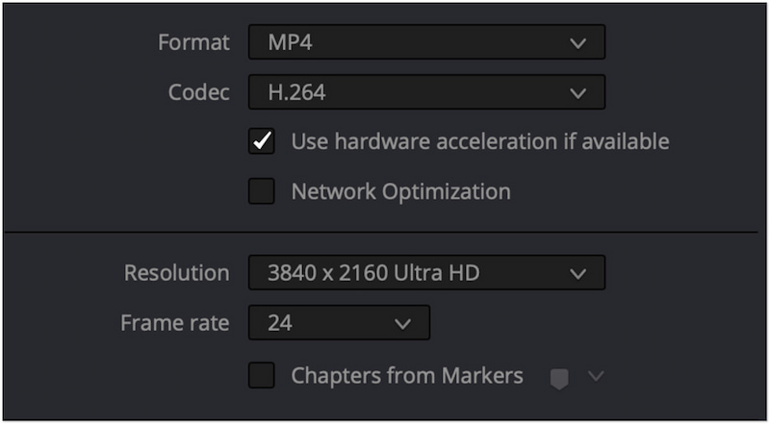Viewport: 770px width, 424px height.
Task: Click the chevron arrow in the Format box
Action: 577,43
